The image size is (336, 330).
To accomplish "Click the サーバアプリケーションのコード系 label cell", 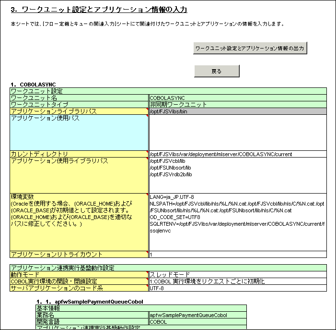I will (x=79, y=288).
